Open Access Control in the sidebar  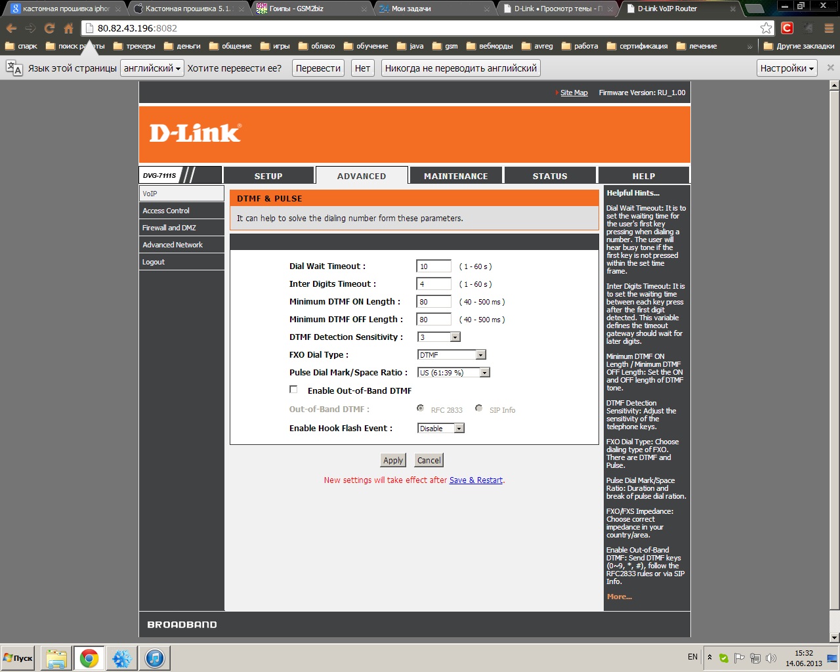(x=182, y=211)
